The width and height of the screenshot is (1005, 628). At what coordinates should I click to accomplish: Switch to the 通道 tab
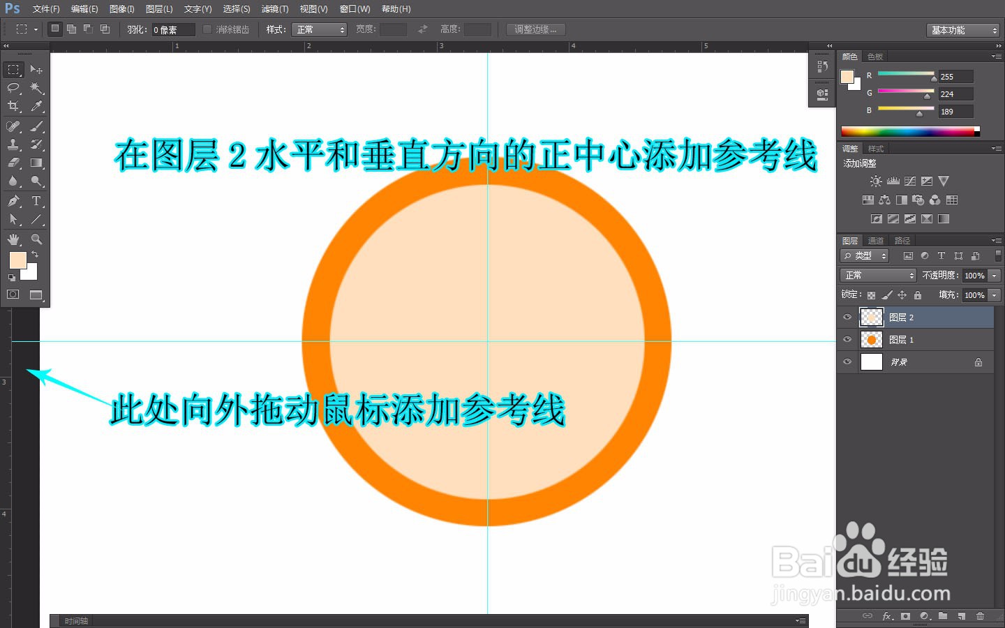pyautogui.click(x=876, y=241)
